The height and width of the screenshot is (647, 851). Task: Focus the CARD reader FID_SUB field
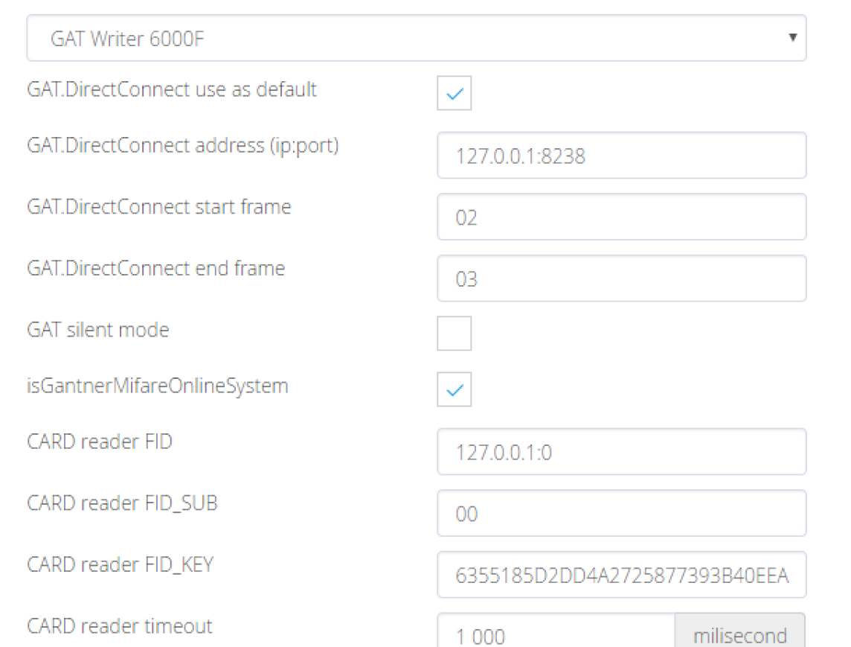click(621, 513)
